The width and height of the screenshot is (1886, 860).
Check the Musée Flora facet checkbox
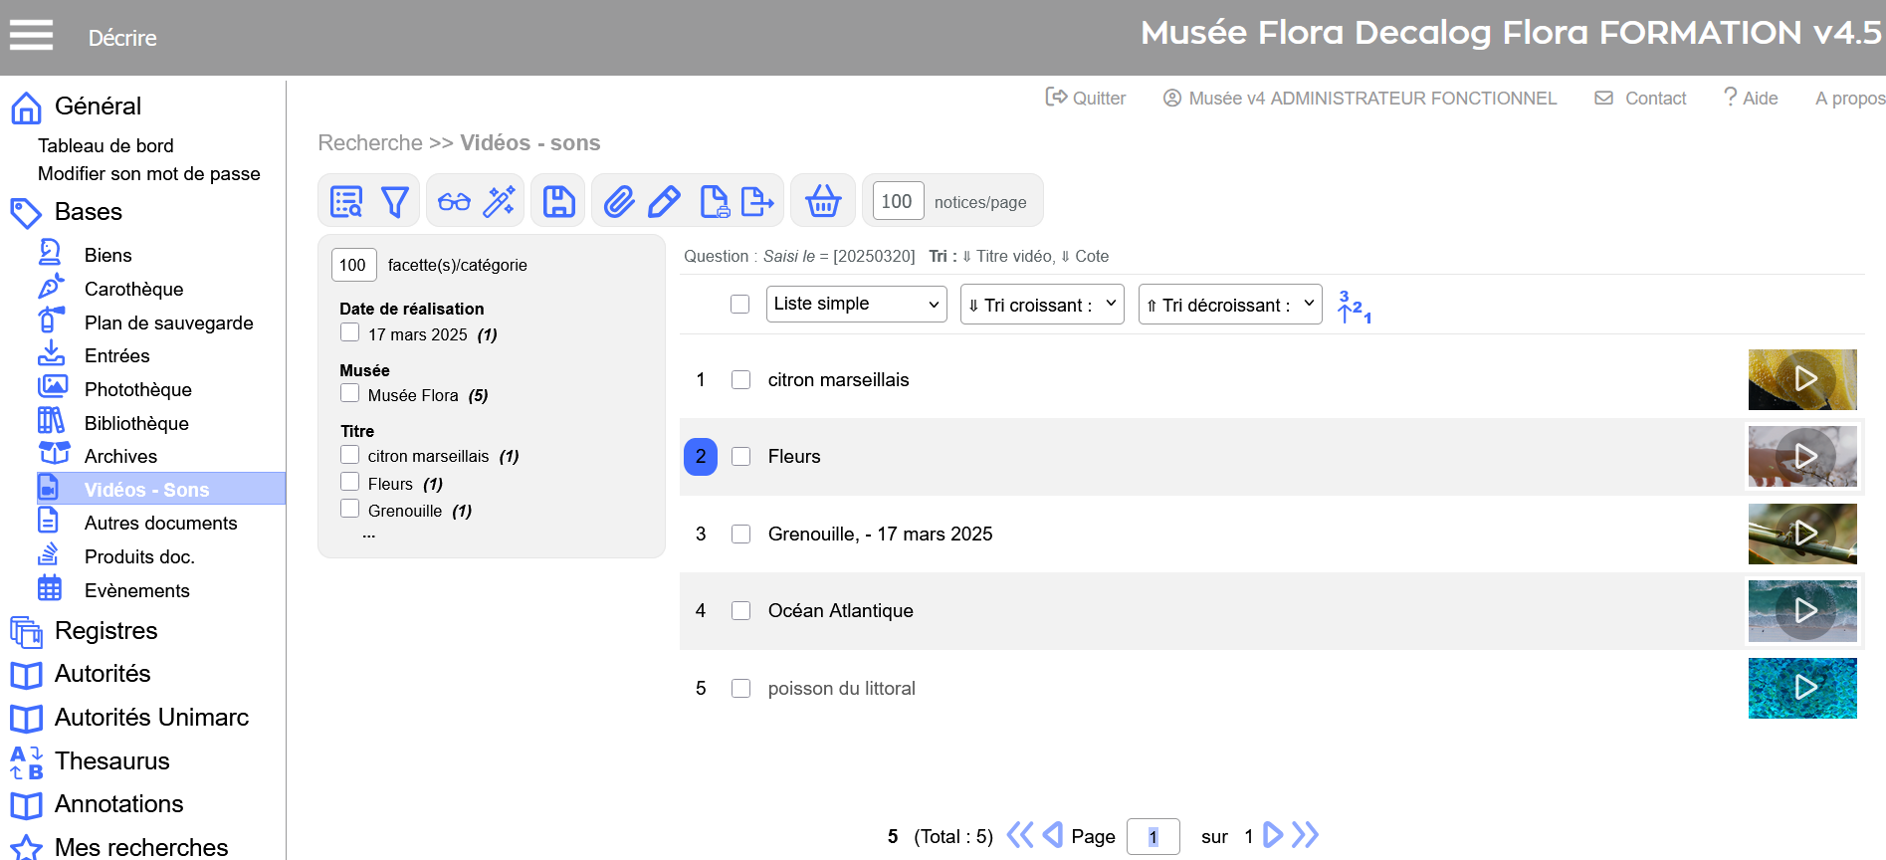tap(350, 393)
